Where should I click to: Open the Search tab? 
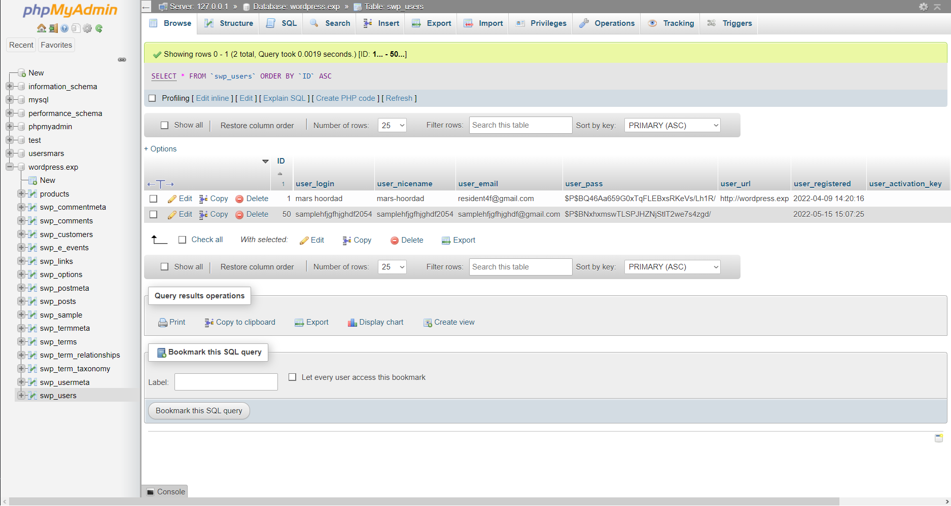pos(330,23)
